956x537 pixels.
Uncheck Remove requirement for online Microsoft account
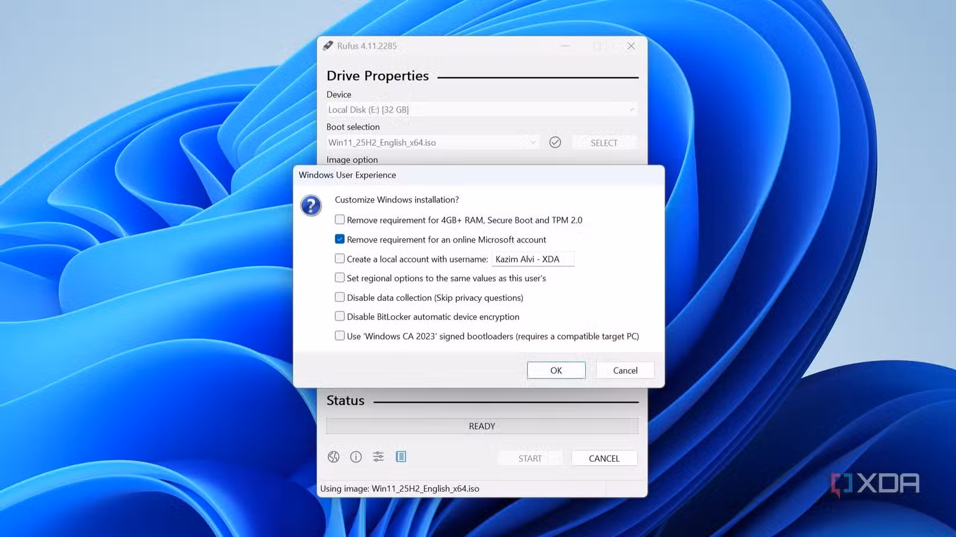(340, 239)
